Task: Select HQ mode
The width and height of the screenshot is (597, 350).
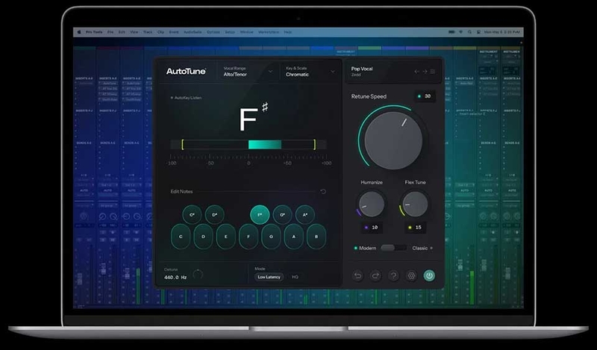Action: (x=295, y=277)
